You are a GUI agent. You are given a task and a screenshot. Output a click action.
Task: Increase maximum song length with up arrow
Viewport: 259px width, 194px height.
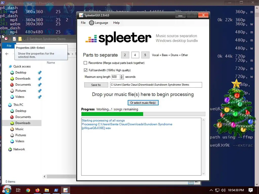click(x=122, y=76)
